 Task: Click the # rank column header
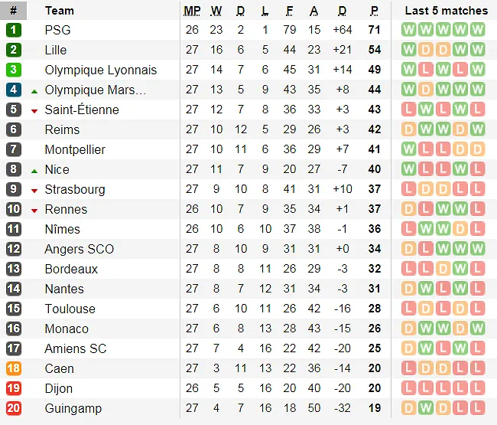(13, 11)
